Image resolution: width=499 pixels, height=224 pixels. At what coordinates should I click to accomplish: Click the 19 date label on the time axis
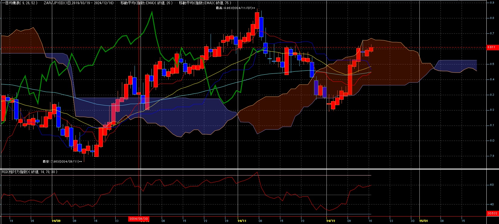pyautogui.click(x=11, y=221)
